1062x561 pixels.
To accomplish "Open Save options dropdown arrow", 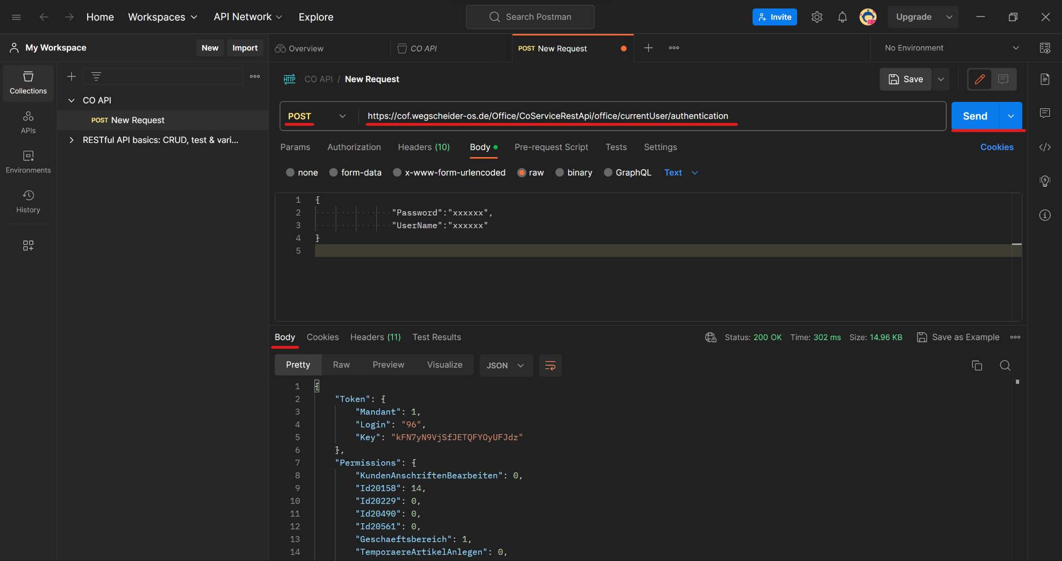I will point(941,79).
